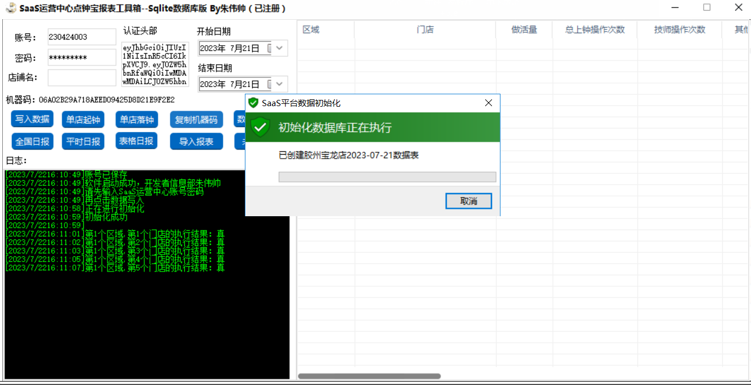The width and height of the screenshot is (751, 385).
Task: Click the small shield icon in dialog title bar
Action: click(x=253, y=103)
